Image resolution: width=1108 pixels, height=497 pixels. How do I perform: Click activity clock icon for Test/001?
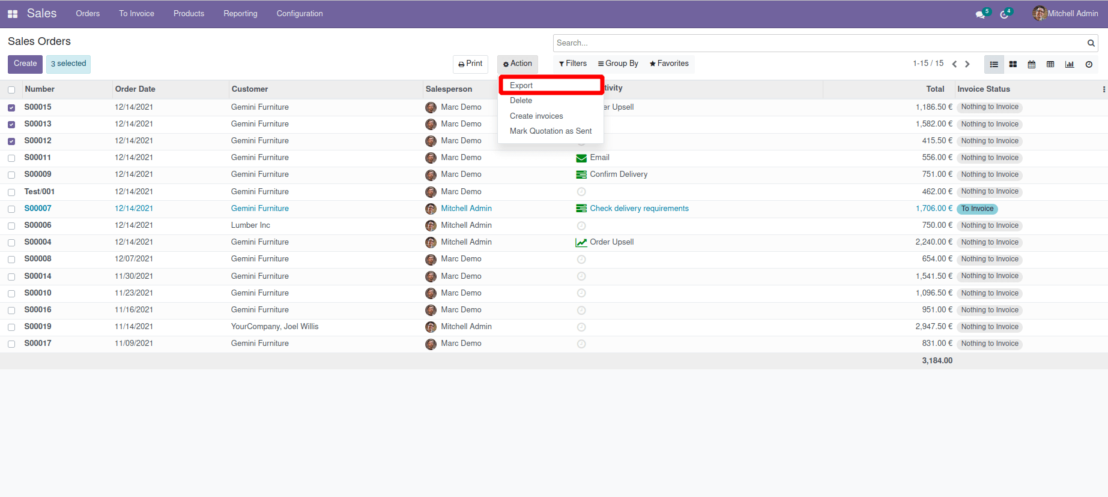click(581, 192)
